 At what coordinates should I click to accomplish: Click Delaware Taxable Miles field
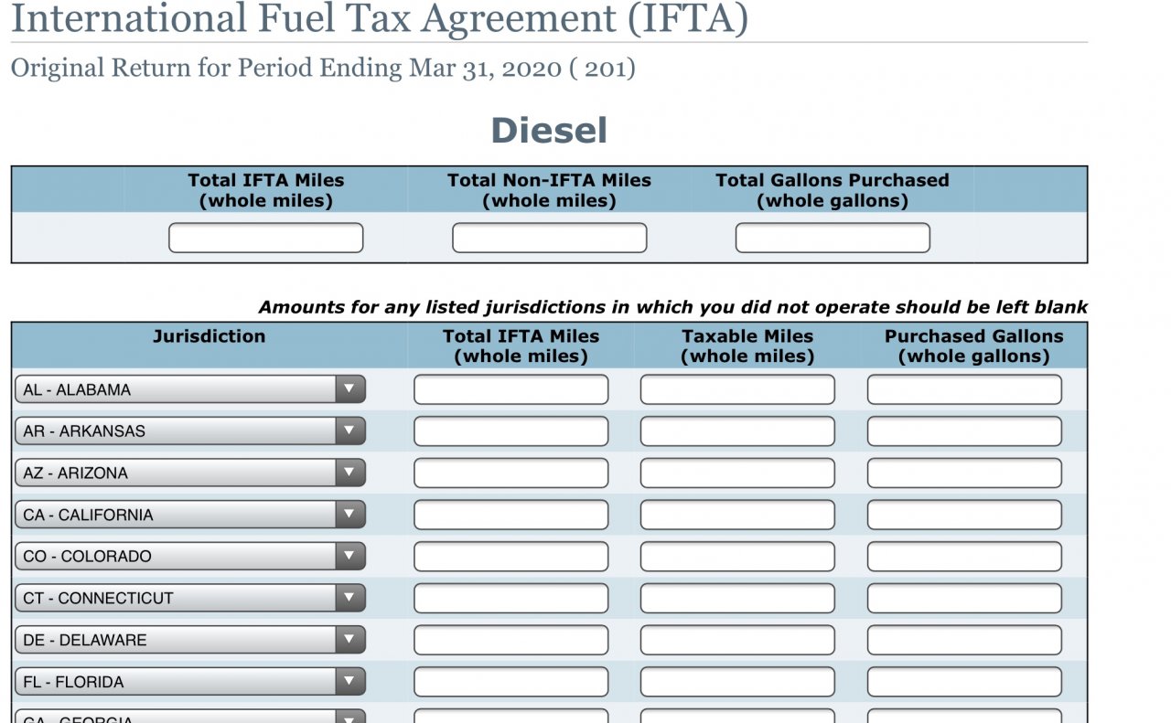tap(737, 640)
